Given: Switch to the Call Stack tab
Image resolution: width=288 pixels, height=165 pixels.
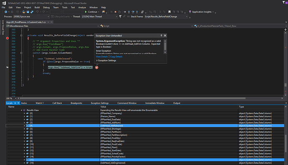Looking at the screenshot, I should point(57,103).
